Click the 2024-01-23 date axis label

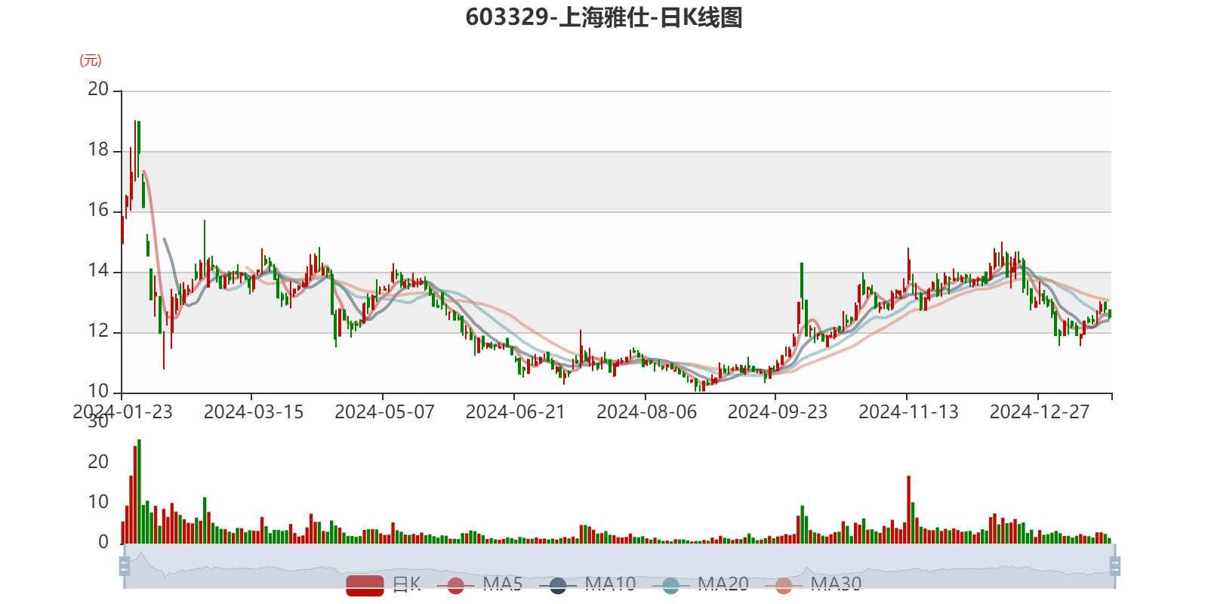122,412
